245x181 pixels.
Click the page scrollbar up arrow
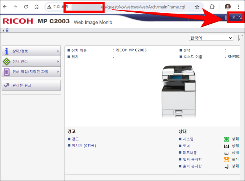click(x=242, y=36)
